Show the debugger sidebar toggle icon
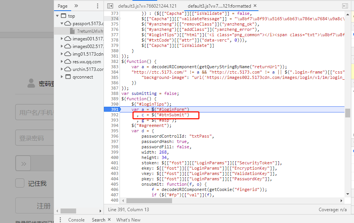The width and height of the screenshot is (354, 223). (345, 6)
